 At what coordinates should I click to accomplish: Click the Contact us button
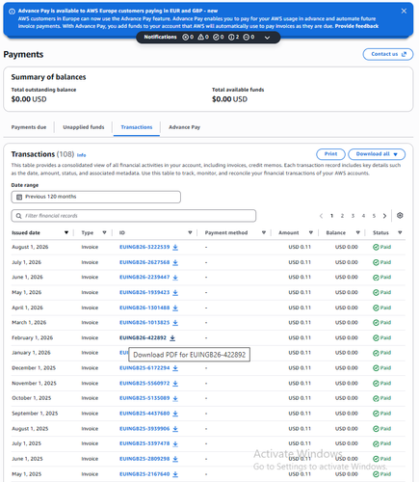pos(388,54)
